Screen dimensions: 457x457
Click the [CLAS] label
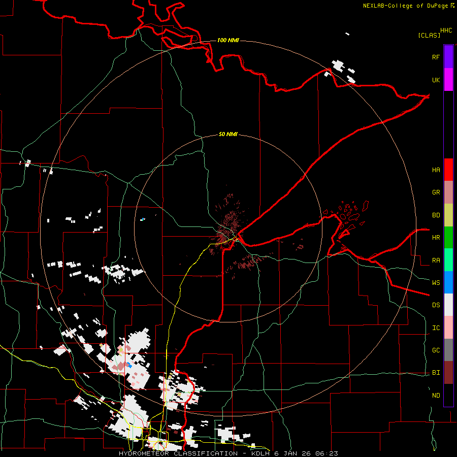(429, 35)
